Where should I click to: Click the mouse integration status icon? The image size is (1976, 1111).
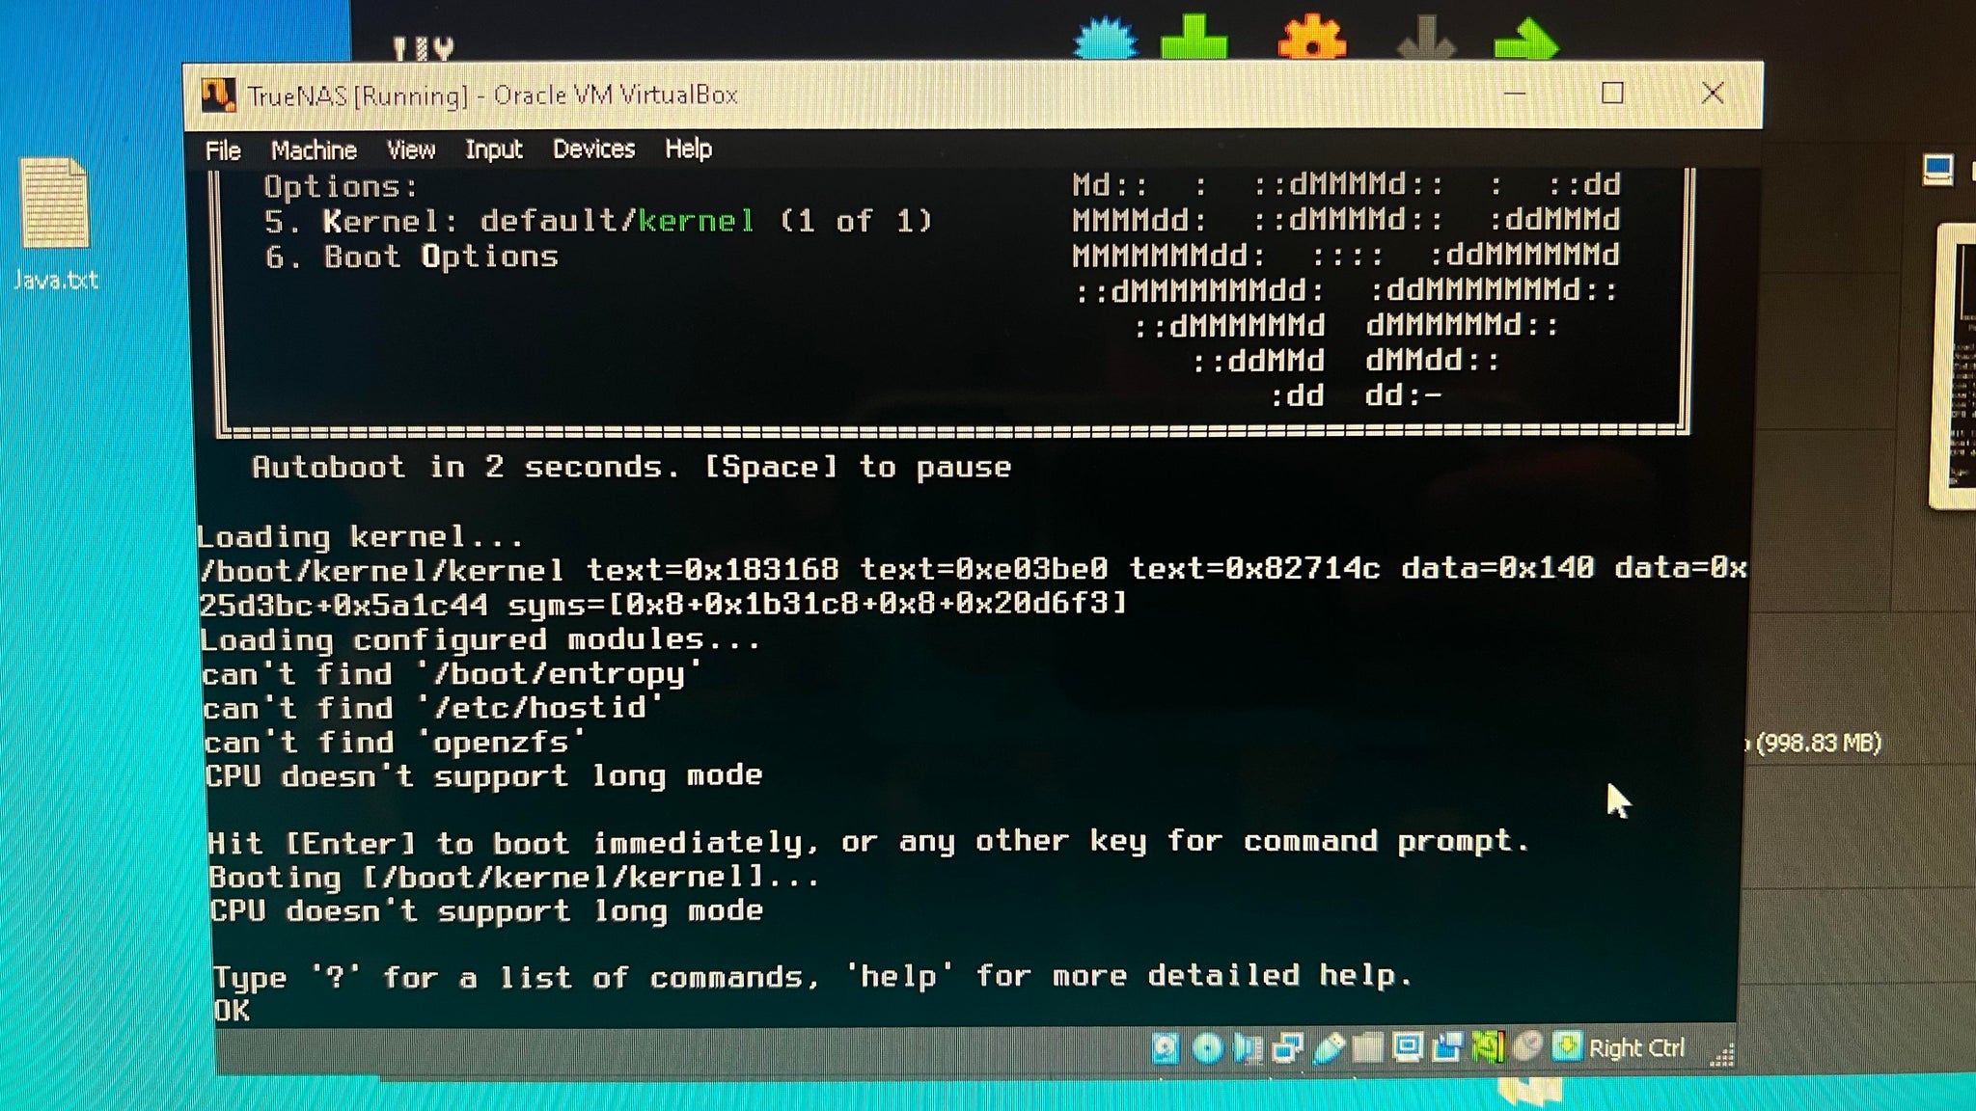point(1527,1047)
